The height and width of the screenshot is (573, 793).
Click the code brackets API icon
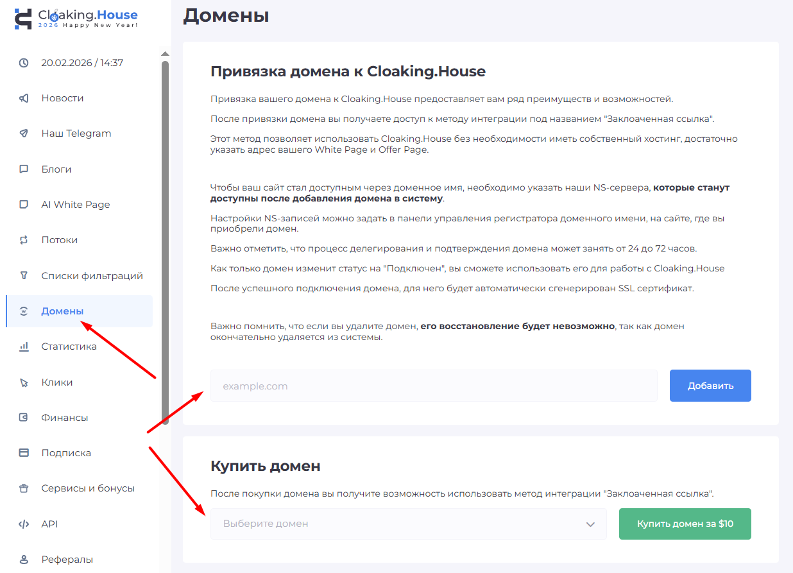24,524
